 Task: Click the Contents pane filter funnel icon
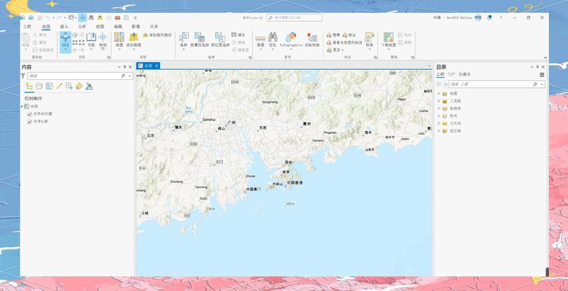(x=23, y=76)
